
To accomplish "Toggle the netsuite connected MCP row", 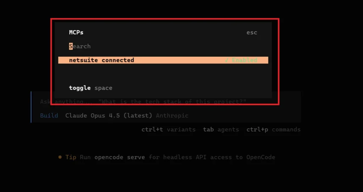I will pos(102,60).
